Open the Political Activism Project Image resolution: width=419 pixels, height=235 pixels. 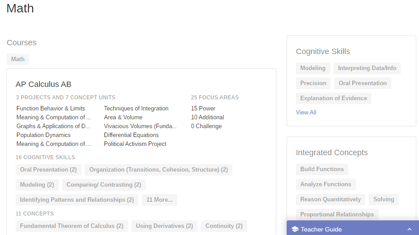[x=135, y=144]
